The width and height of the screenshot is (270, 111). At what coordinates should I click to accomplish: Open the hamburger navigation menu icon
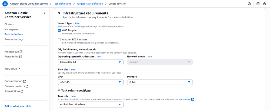5,4
